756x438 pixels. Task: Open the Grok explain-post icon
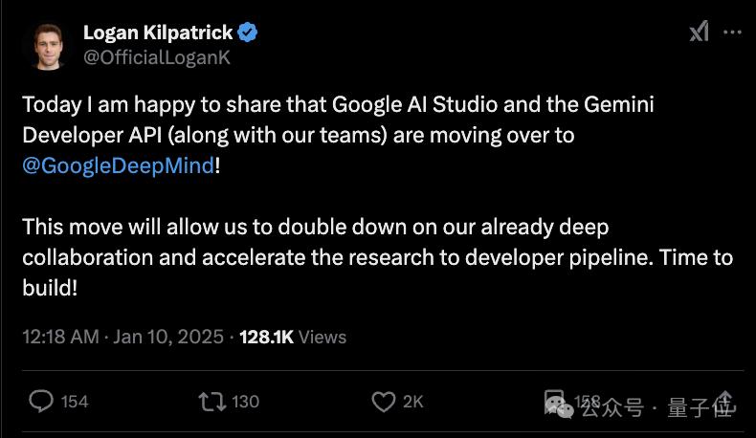700,32
